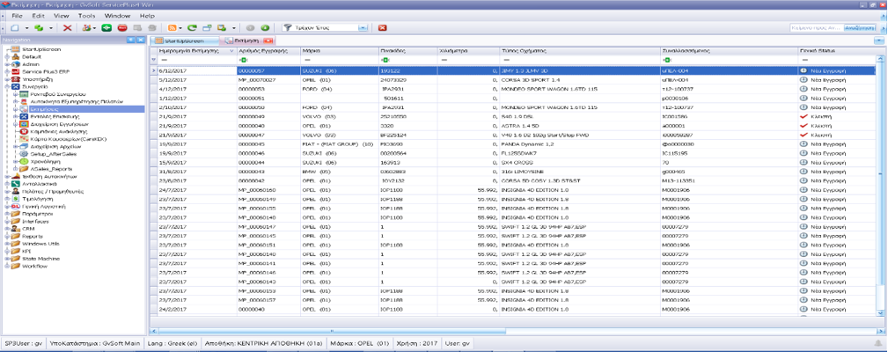Click the orange RSS feed toolbar icon

(x=172, y=28)
